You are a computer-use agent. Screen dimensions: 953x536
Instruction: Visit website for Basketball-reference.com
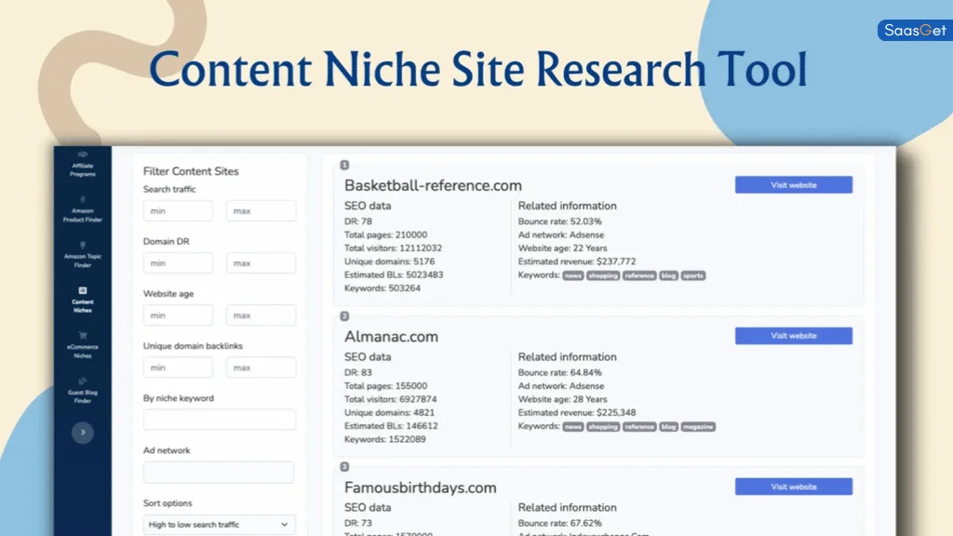point(794,185)
